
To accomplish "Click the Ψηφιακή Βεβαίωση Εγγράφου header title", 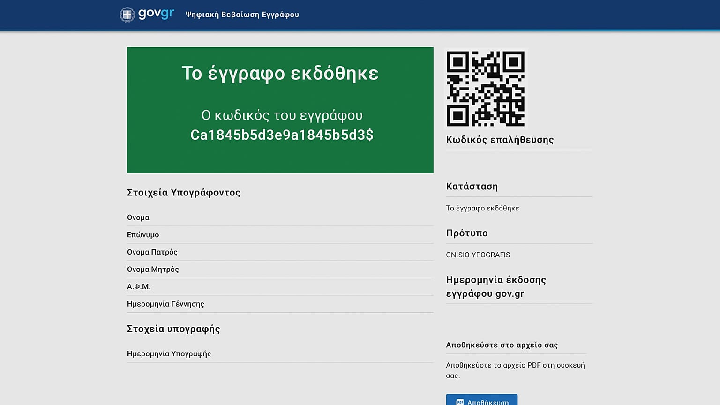I will click(242, 15).
